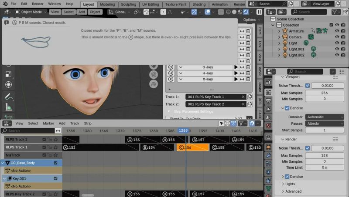Delete the H-key entry with trash icon
This screenshot has height=197, width=349.
pyautogui.click(x=248, y=73)
